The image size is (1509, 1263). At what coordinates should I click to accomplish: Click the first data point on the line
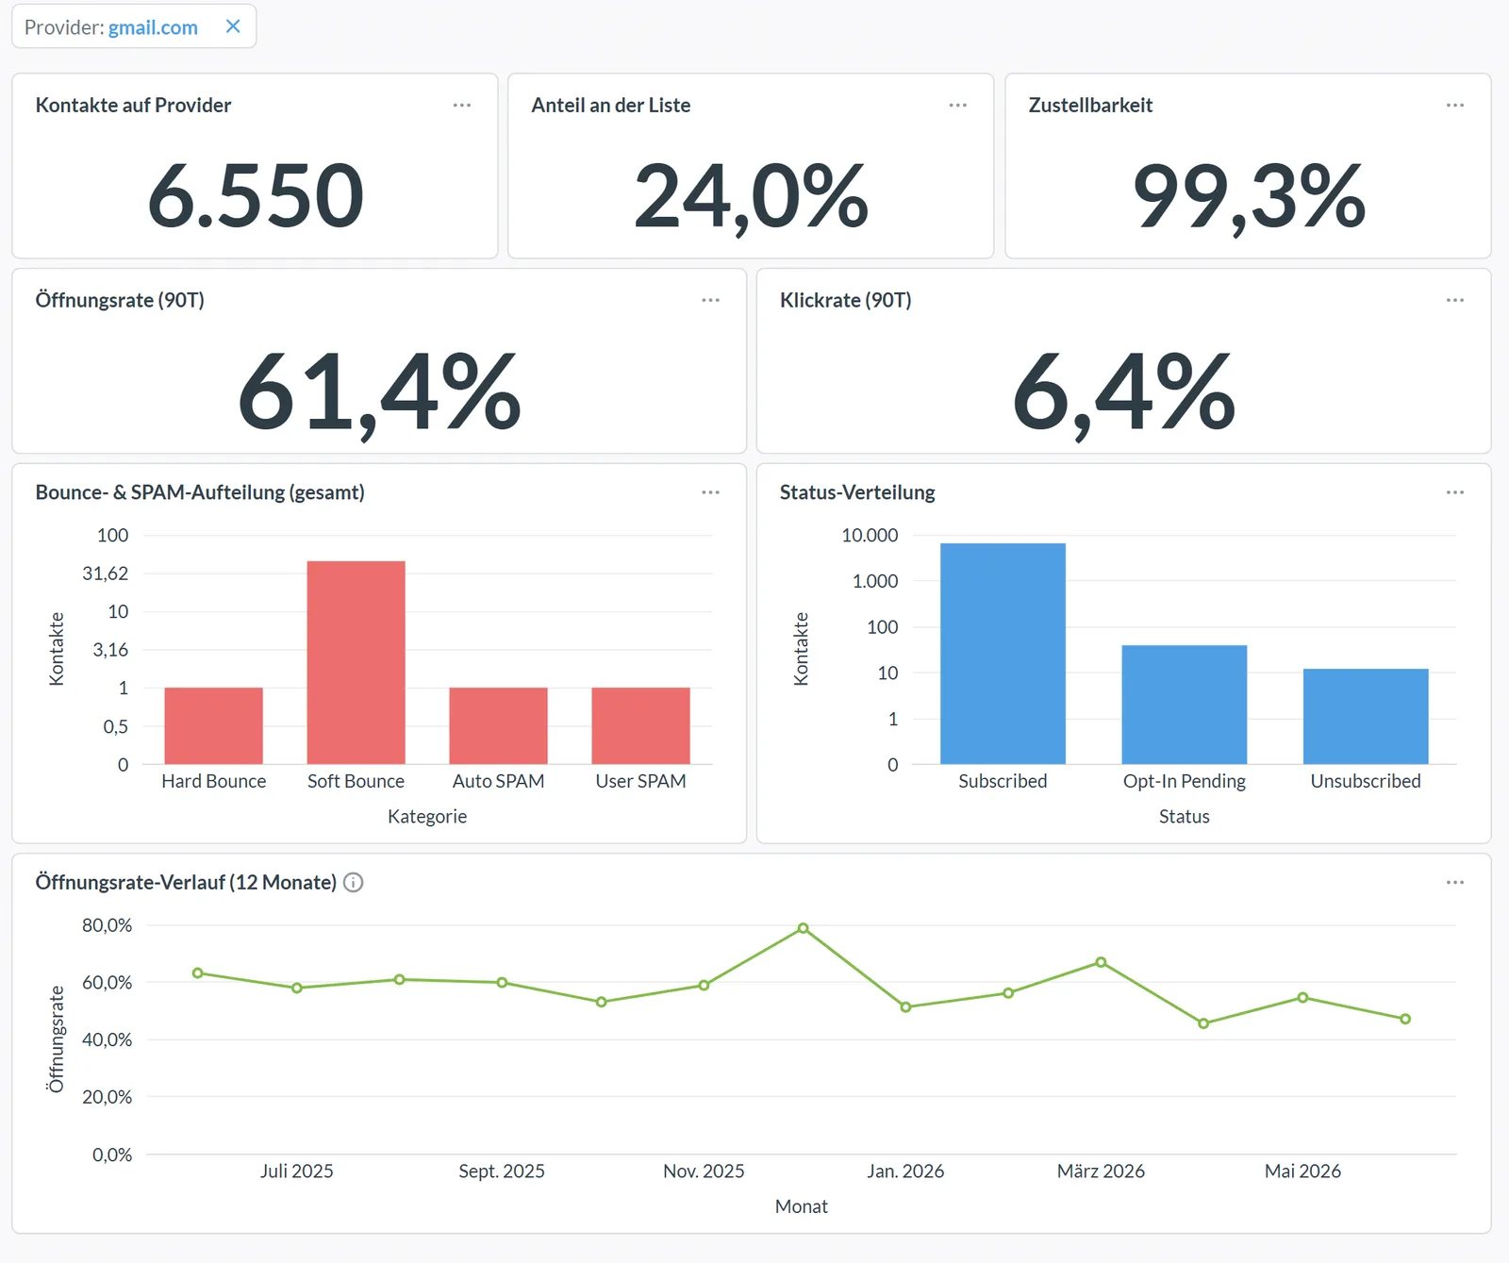coord(197,972)
